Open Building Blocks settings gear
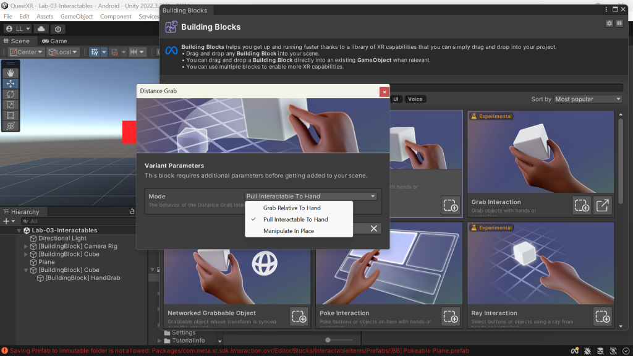The image size is (633, 356). [609, 23]
